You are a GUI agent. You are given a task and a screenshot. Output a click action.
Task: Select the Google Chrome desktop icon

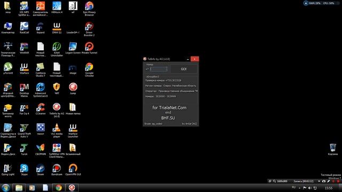89,69
